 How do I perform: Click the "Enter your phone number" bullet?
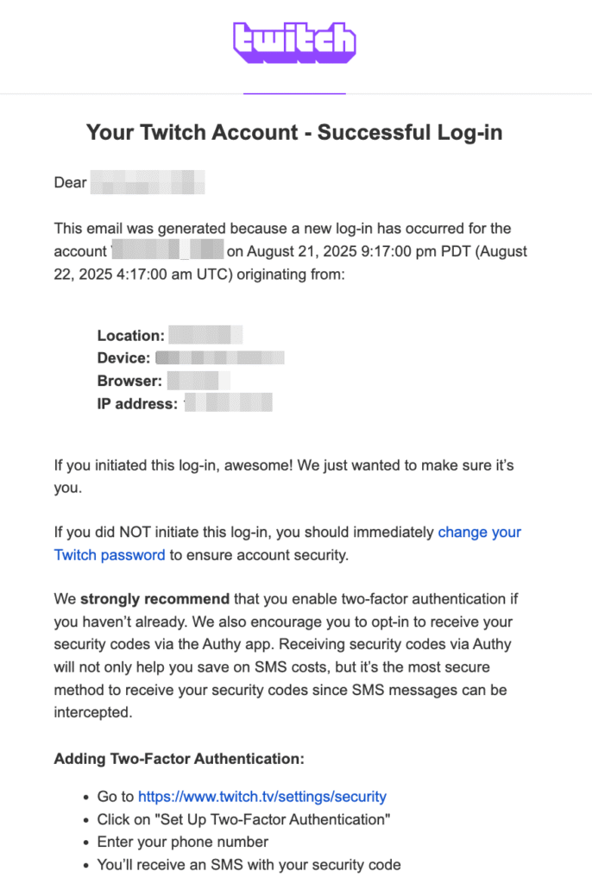183,842
